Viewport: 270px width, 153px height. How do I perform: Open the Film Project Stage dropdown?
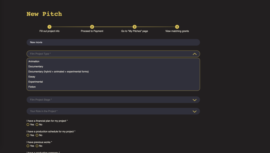pyautogui.click(x=195, y=100)
